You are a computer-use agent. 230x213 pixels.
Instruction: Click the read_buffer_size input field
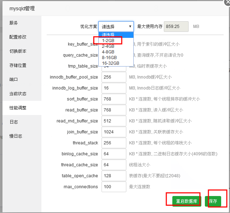pos(114,110)
